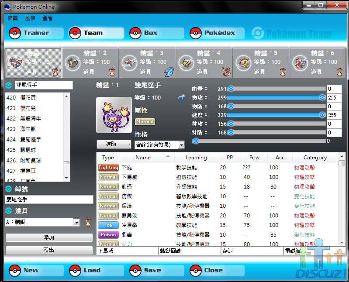Click the Normal type badge for 假勇敢

[108, 216]
